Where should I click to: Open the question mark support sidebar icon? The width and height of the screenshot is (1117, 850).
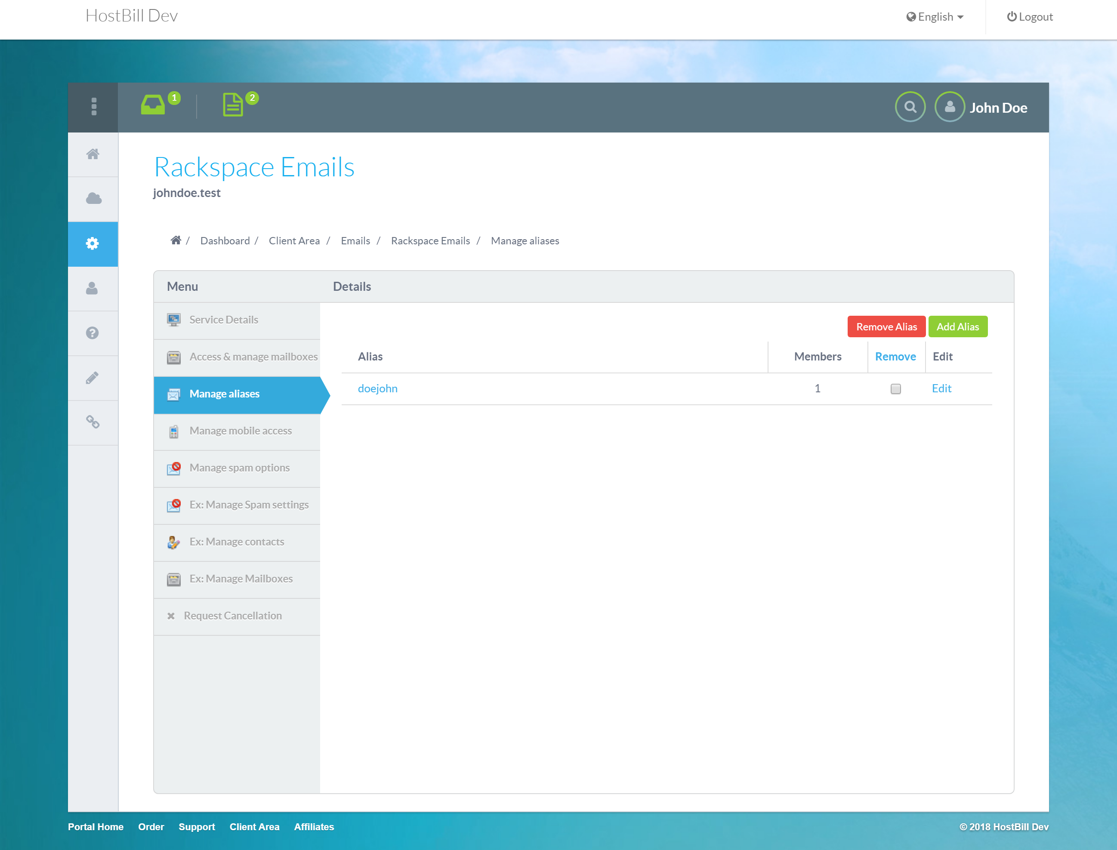click(x=92, y=333)
